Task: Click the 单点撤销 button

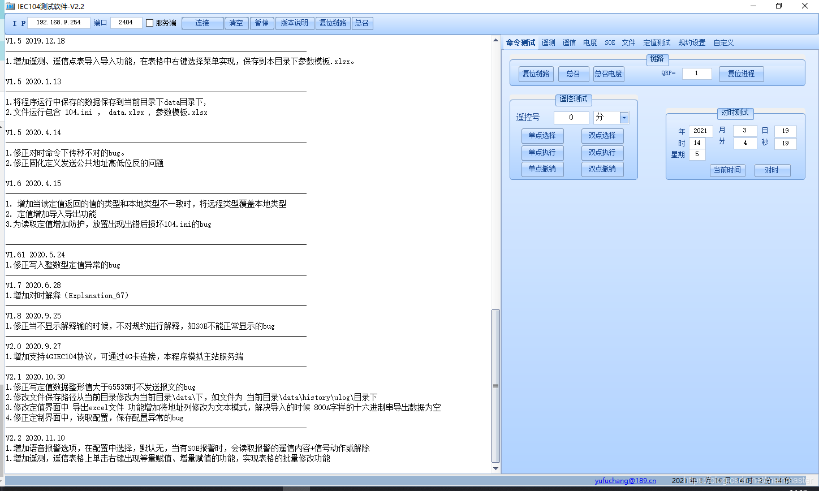Action: pyautogui.click(x=542, y=169)
